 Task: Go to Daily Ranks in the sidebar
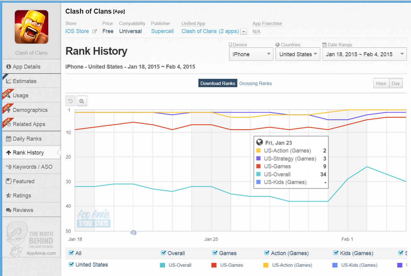point(32,138)
